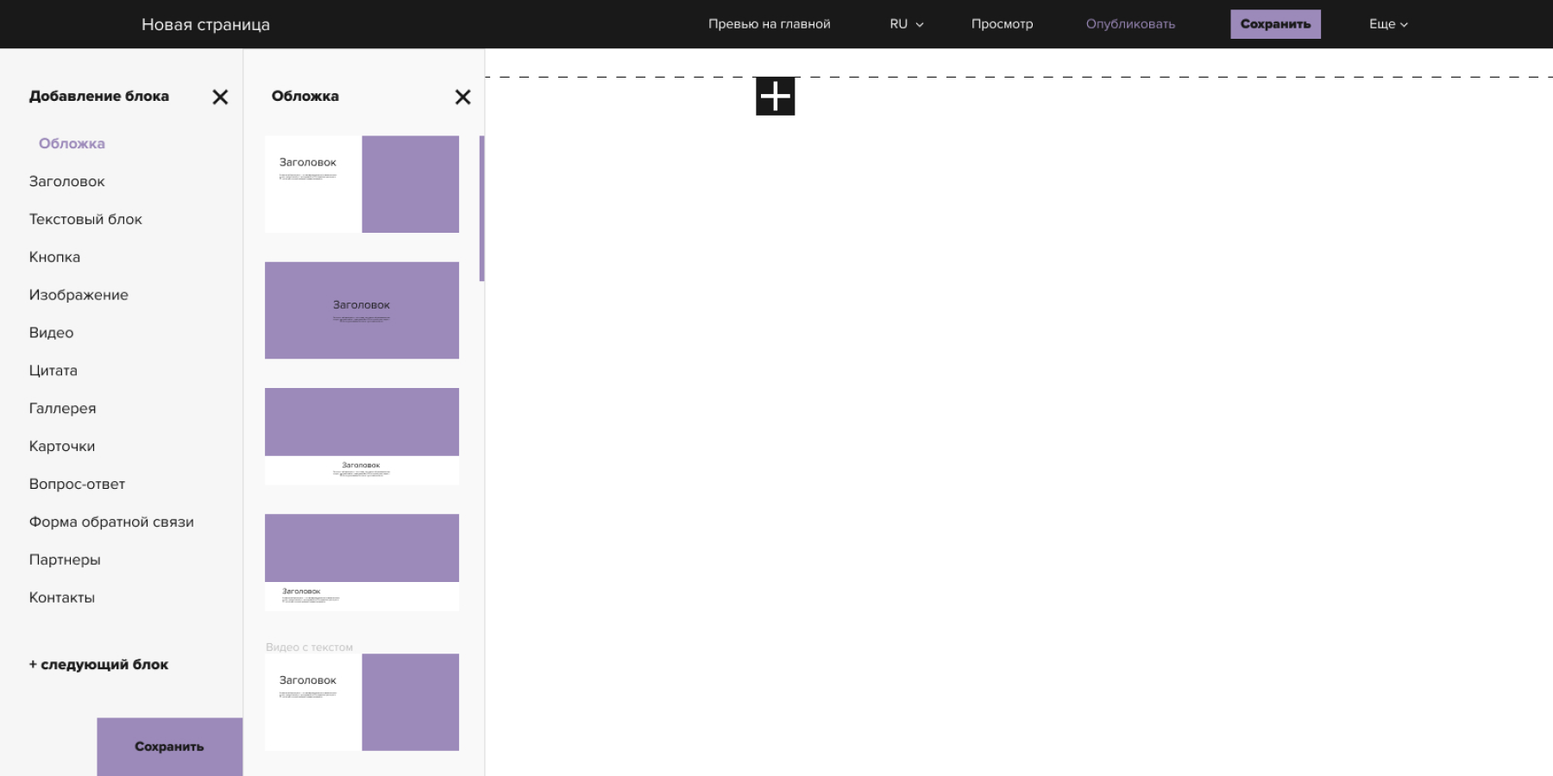This screenshot has height=776, width=1553.
Task: Pick the Форма обратной связи block
Action: pos(111,522)
